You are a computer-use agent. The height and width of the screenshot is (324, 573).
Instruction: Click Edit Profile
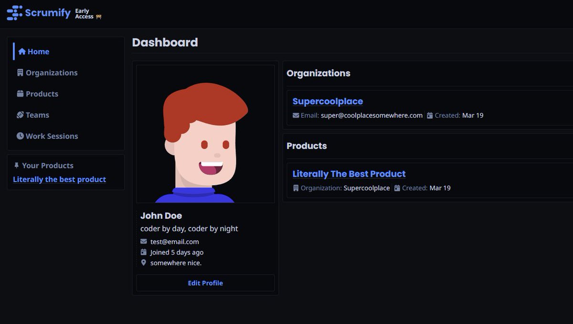pos(205,283)
